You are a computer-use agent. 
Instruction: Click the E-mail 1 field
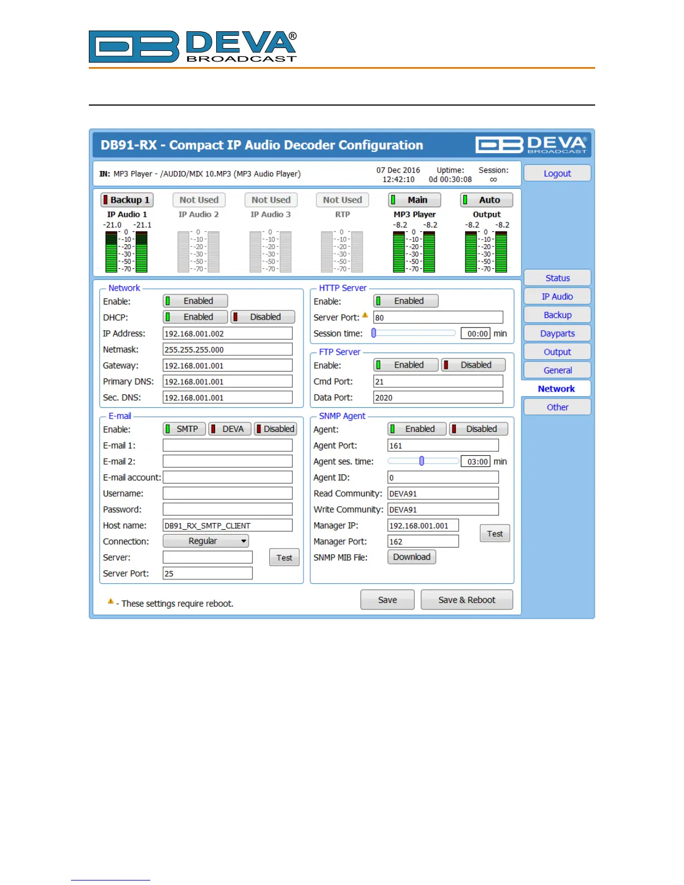point(227,445)
